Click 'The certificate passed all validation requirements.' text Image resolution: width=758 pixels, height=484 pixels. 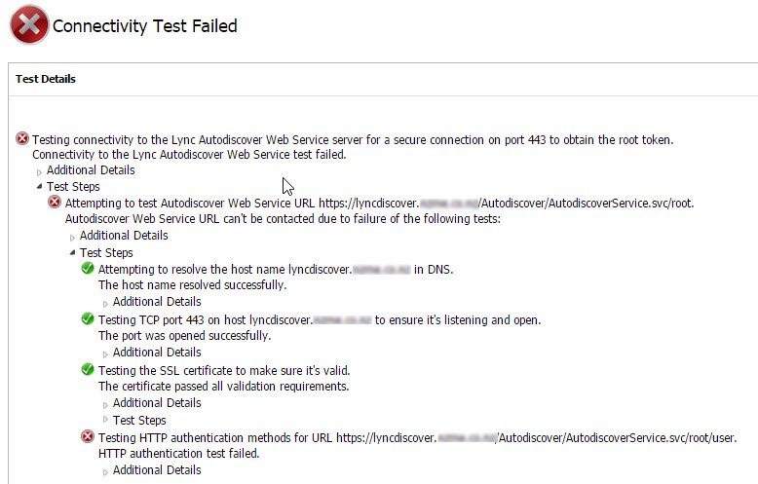(x=223, y=387)
